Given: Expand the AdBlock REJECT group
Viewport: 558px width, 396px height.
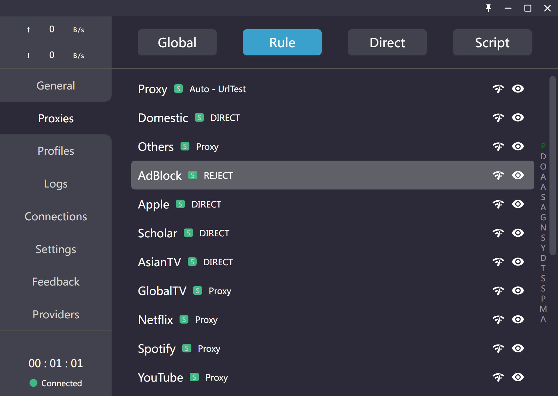Looking at the screenshot, I should [333, 175].
